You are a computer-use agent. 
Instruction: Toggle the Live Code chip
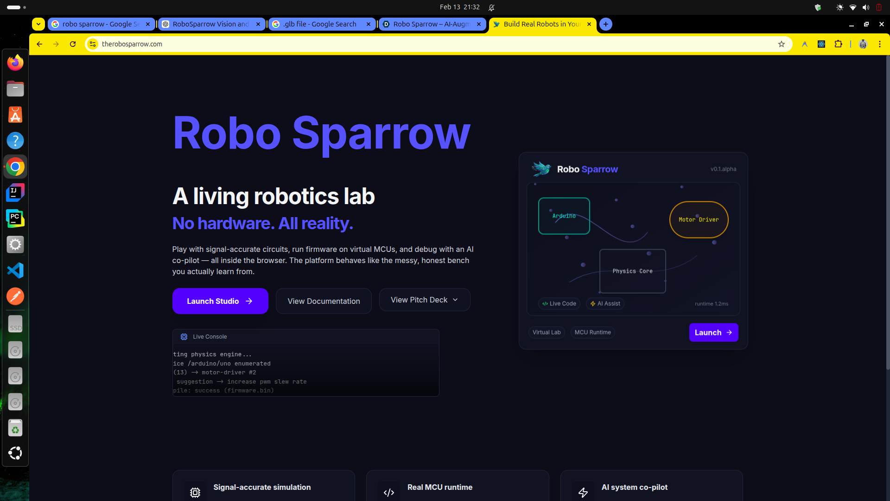tap(559, 303)
